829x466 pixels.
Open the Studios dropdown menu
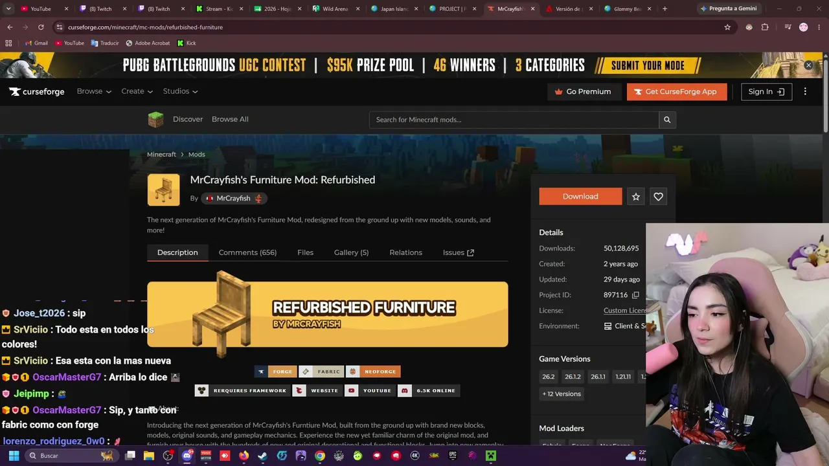180,91
